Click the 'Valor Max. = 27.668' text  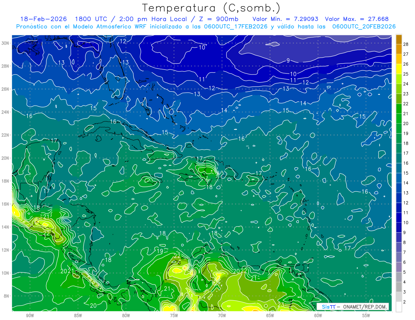point(357,19)
